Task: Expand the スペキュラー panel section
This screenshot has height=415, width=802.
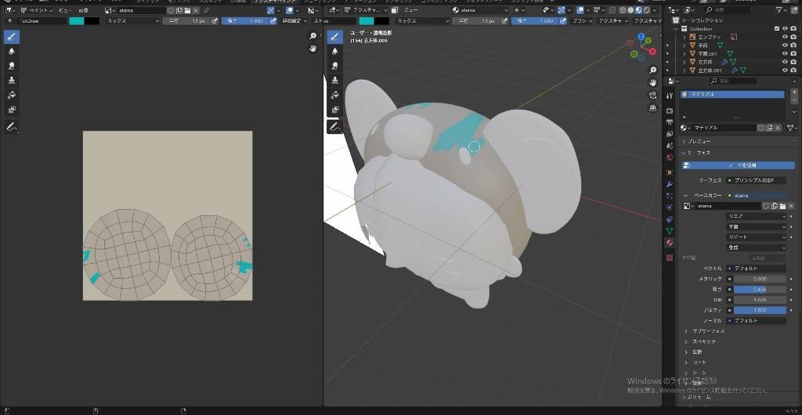Action: point(705,341)
